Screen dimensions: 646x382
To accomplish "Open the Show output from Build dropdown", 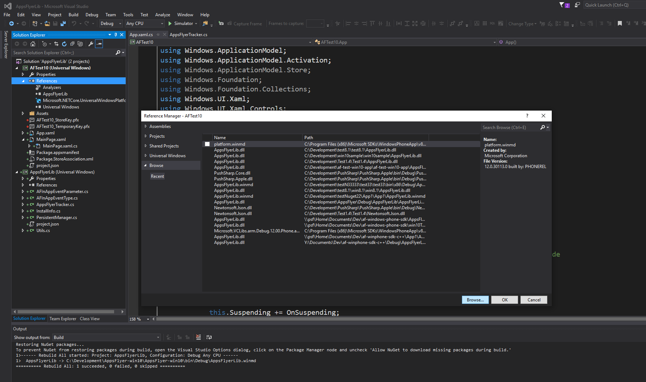I will (x=107, y=337).
